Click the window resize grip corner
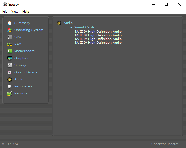This screenshot has height=148, width=186. tap(184, 146)
